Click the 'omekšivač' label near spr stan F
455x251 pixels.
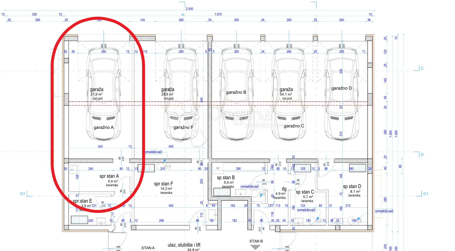153,152
